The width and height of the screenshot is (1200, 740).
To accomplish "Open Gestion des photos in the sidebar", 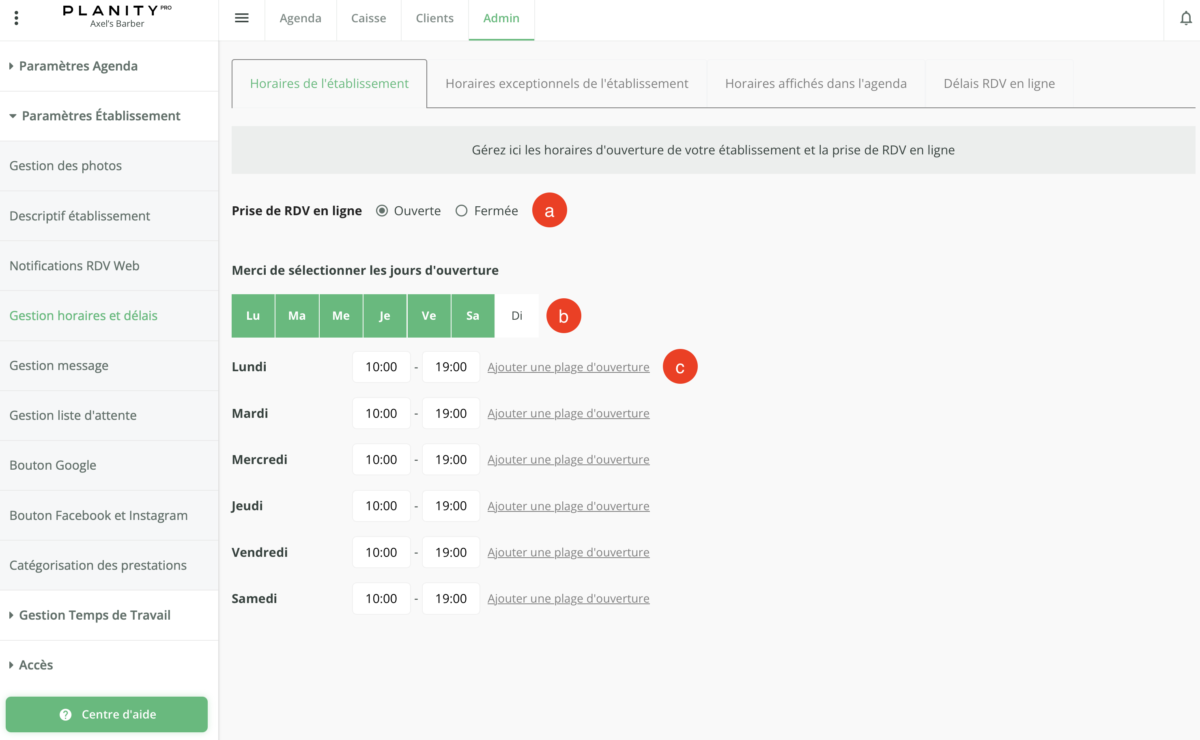I will (66, 166).
